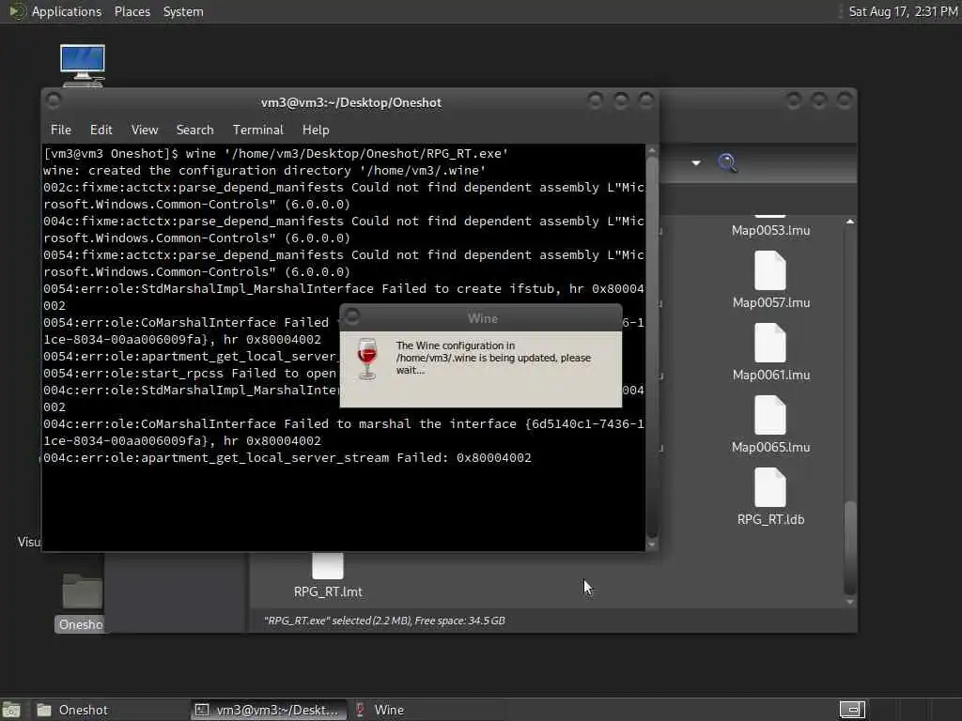Screen dimensions: 962x721
Task: Click file manager scrollbar down arrow
Action: (849, 602)
